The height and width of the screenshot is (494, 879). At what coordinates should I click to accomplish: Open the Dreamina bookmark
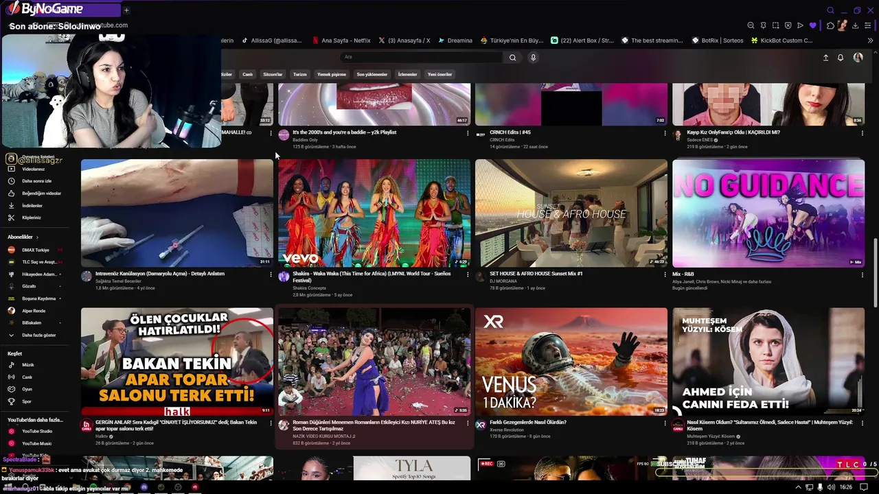pos(455,40)
